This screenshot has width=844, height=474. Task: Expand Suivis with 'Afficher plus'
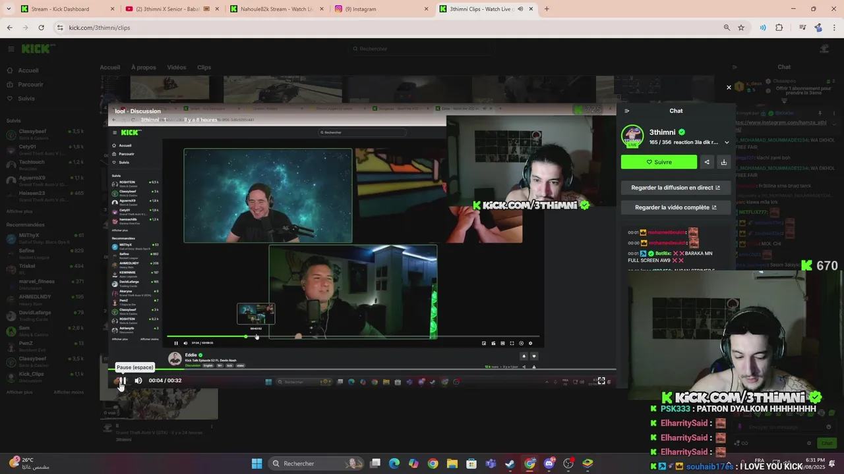(x=19, y=211)
